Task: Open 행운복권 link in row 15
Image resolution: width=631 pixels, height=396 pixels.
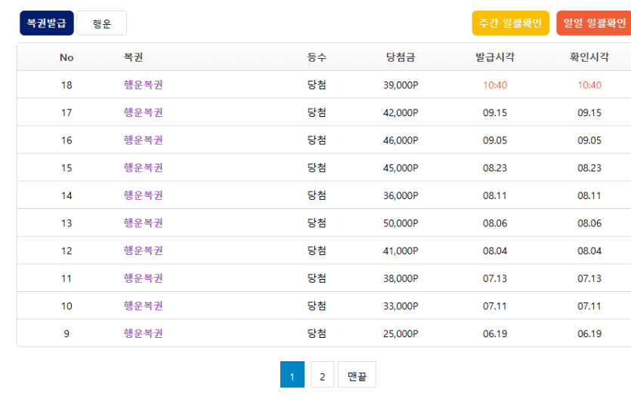Action: [x=143, y=167]
